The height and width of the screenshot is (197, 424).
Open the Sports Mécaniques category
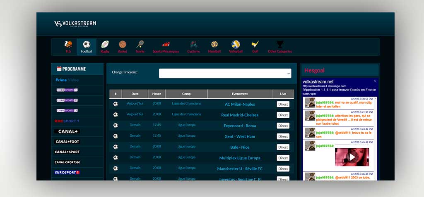[166, 47]
